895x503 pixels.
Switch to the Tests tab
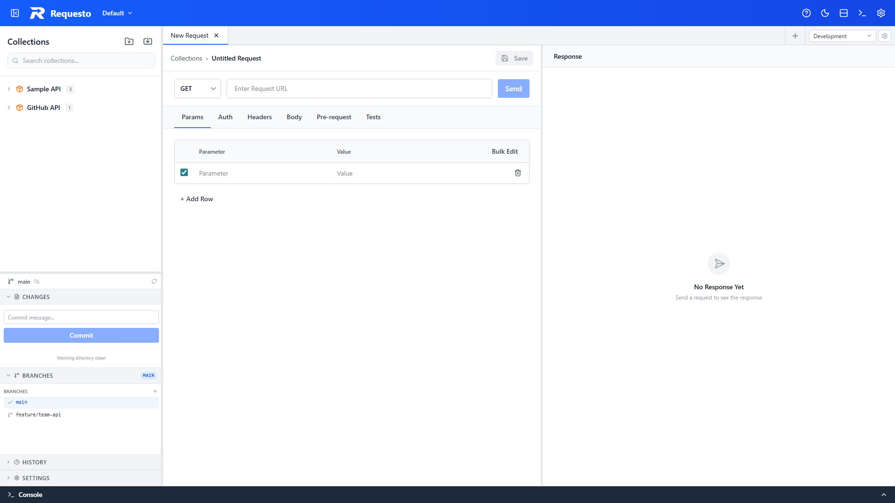(373, 117)
